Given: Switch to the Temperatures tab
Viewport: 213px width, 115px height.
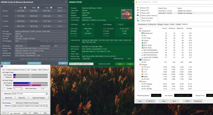Looking at the screenshot, I should click(x=142, y=24).
